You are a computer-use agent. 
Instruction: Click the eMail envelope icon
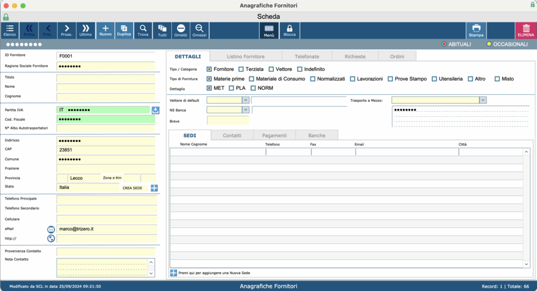(x=51, y=229)
